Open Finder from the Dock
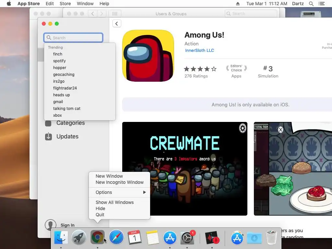 [x=61, y=237]
